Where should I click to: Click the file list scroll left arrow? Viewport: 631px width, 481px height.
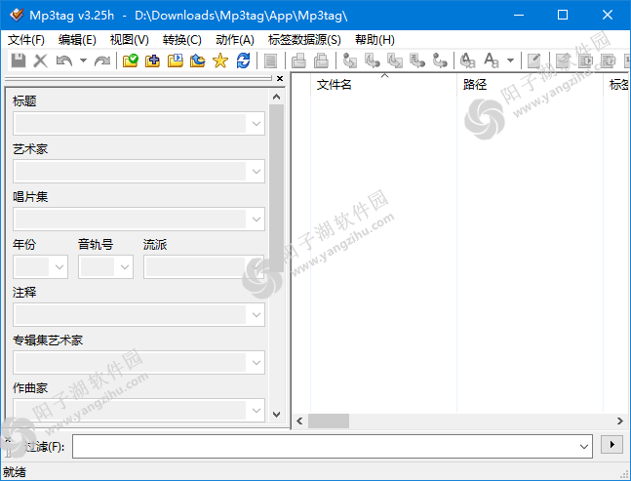(299, 421)
